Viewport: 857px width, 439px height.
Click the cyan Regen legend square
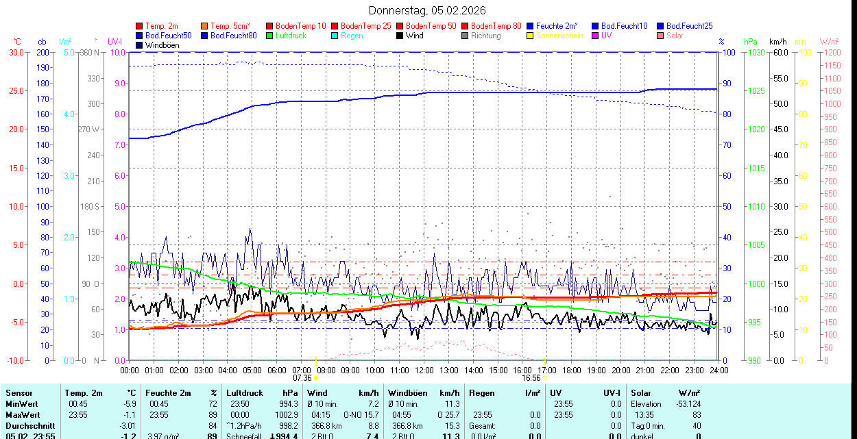335,36
